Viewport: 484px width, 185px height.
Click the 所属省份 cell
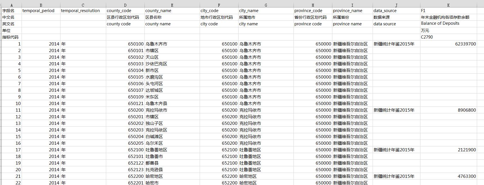coord(352,17)
